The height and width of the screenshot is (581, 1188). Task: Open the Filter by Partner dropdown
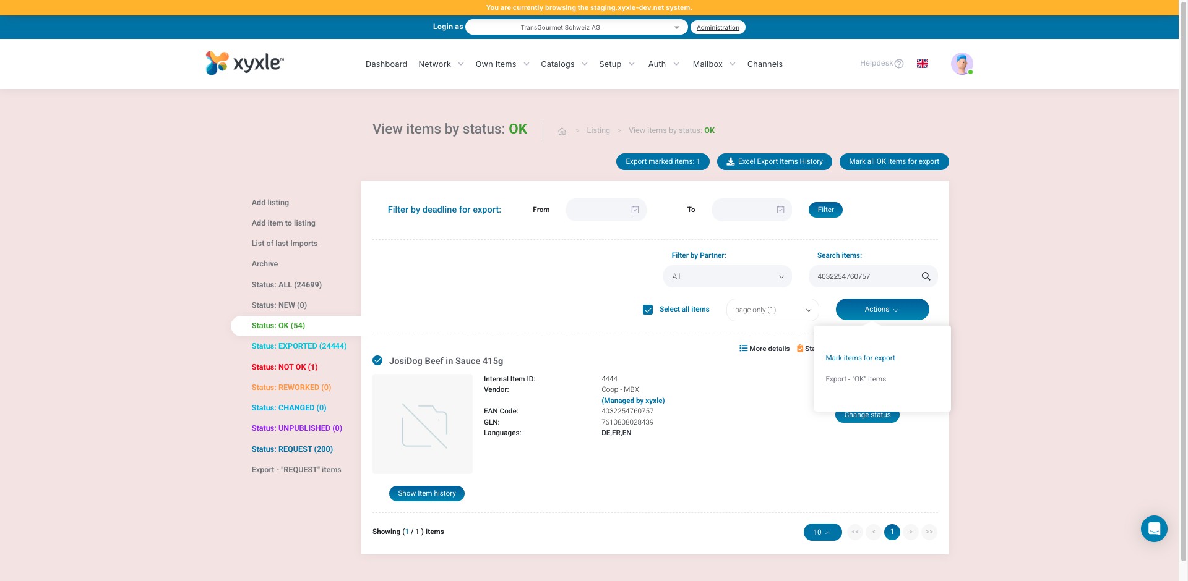click(x=728, y=276)
